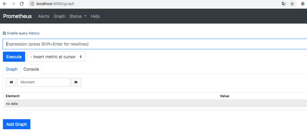Viewport: 307px width, 134px height.
Task: Go to Graph in the top navbar
Action: click(x=59, y=16)
